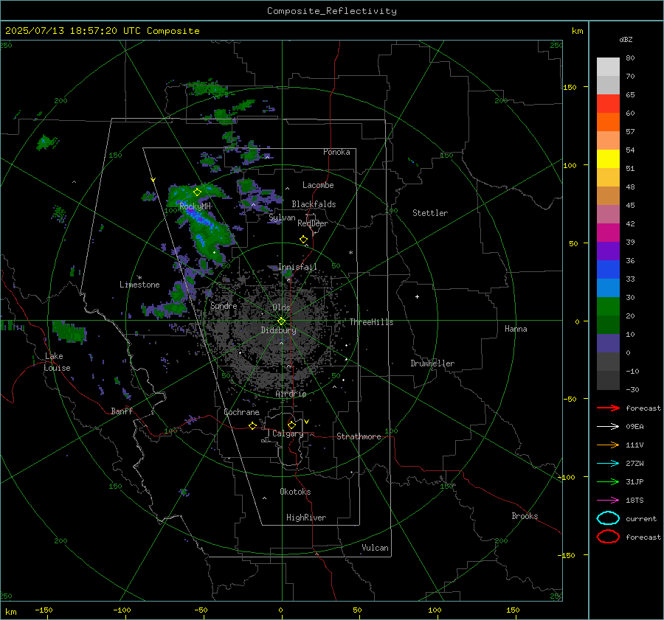Click the HighRiver town label
This screenshot has height=620, width=664.
306,518
